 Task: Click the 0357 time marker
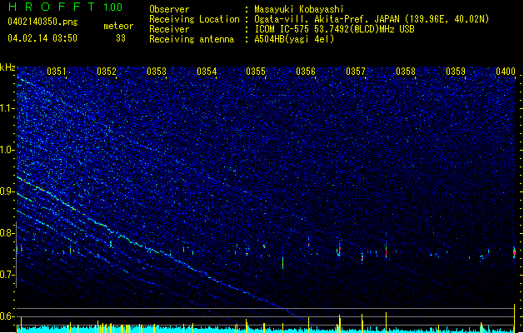(356, 72)
